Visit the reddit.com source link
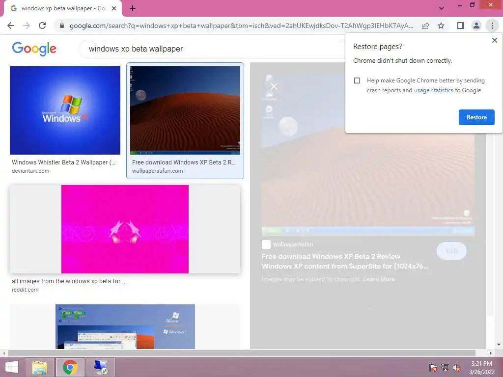 [25, 290]
